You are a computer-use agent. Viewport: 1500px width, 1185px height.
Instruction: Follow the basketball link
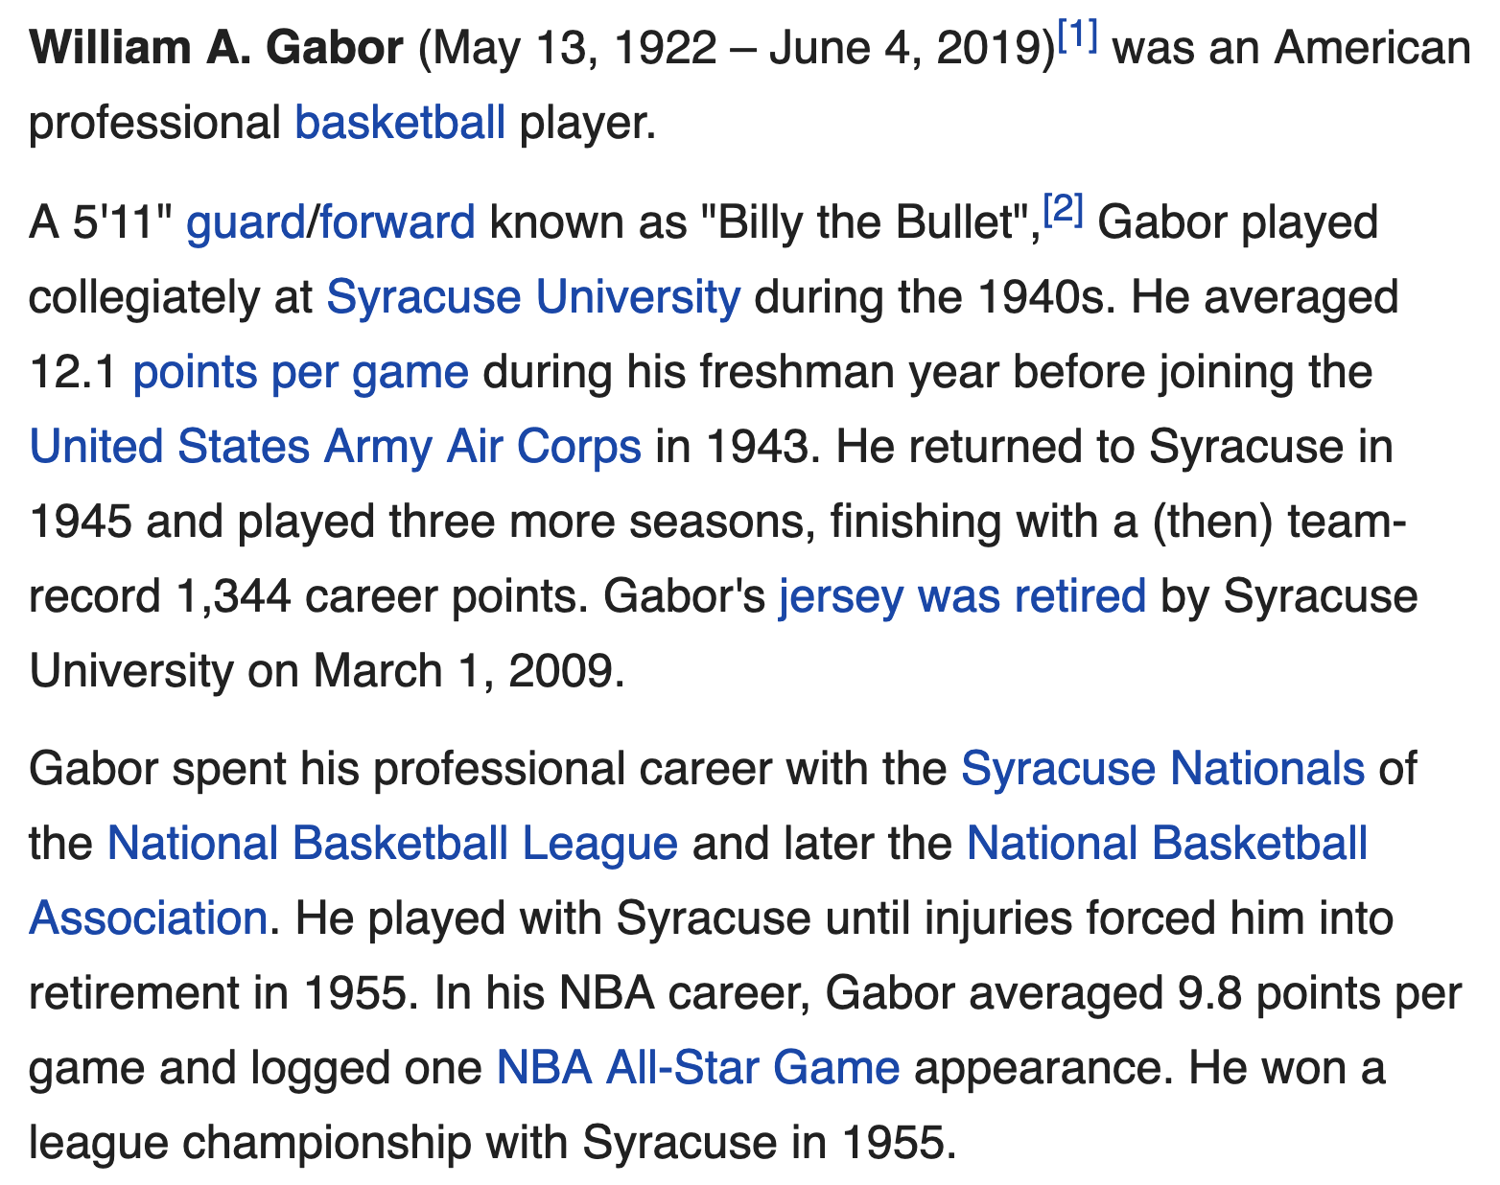point(400,123)
